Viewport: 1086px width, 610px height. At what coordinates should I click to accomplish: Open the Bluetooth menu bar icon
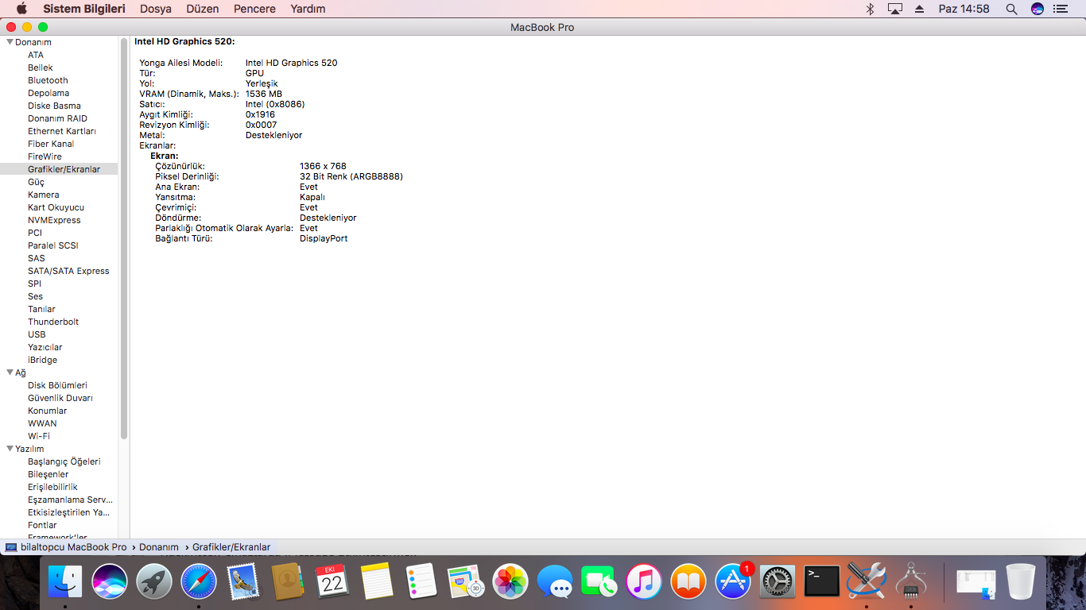[x=870, y=9]
